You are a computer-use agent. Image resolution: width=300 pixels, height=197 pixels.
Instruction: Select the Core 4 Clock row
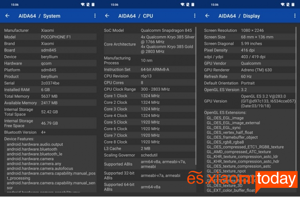tap(150, 116)
